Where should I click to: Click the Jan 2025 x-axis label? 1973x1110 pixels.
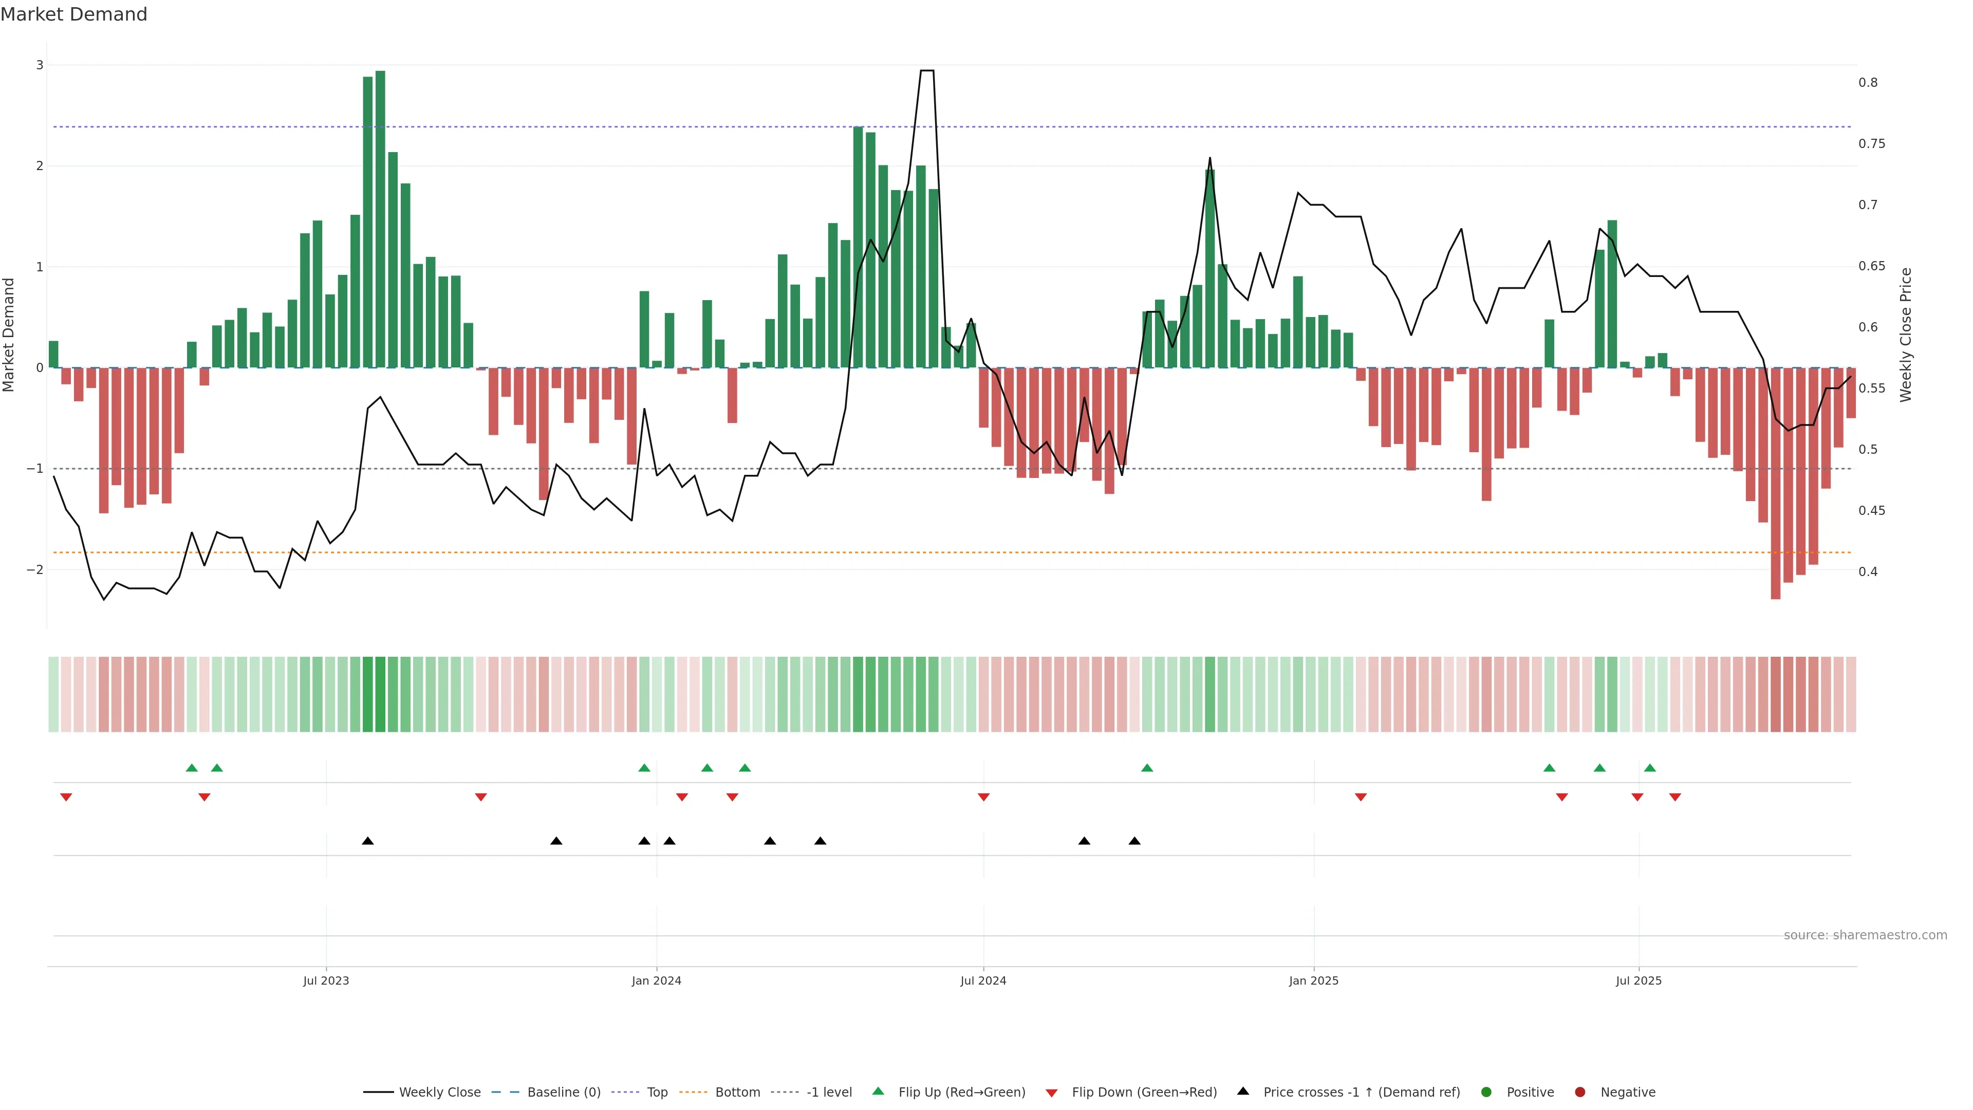[1314, 980]
